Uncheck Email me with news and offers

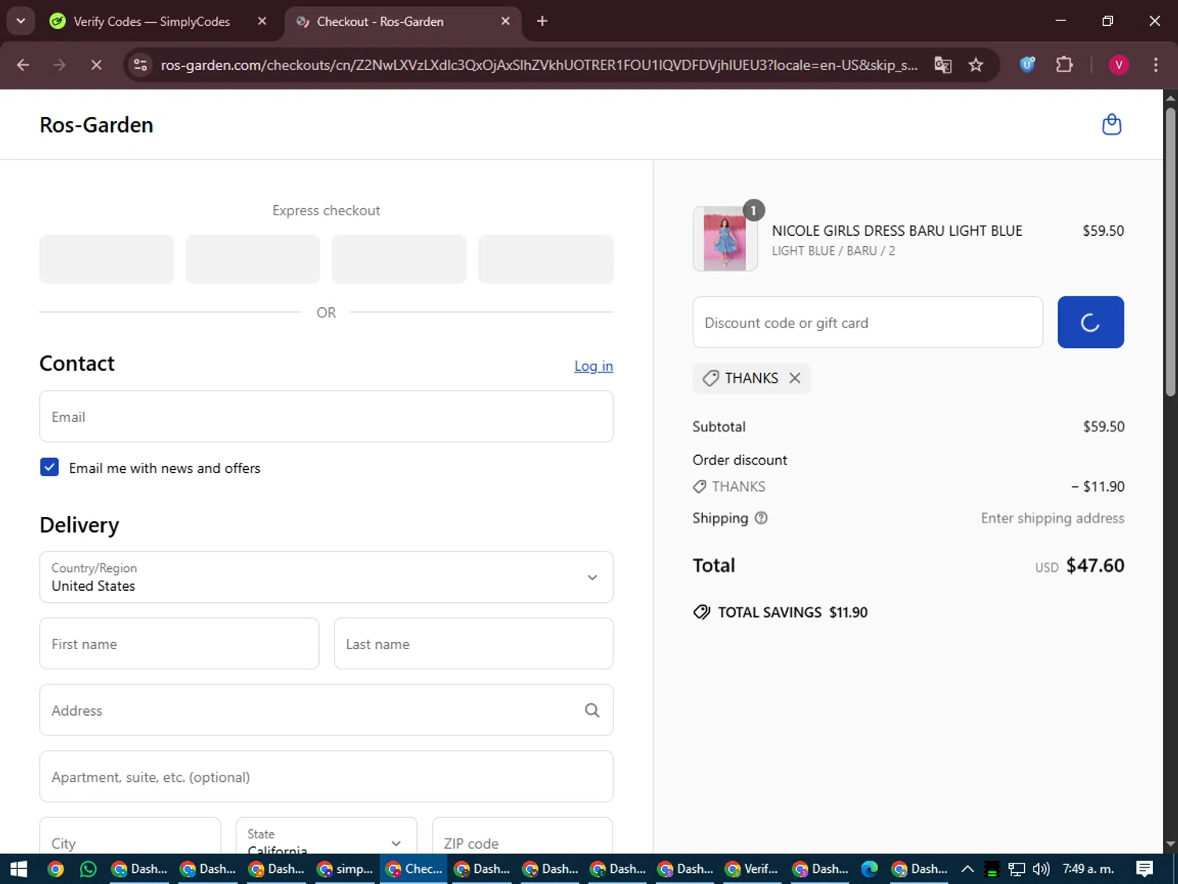[49, 468]
